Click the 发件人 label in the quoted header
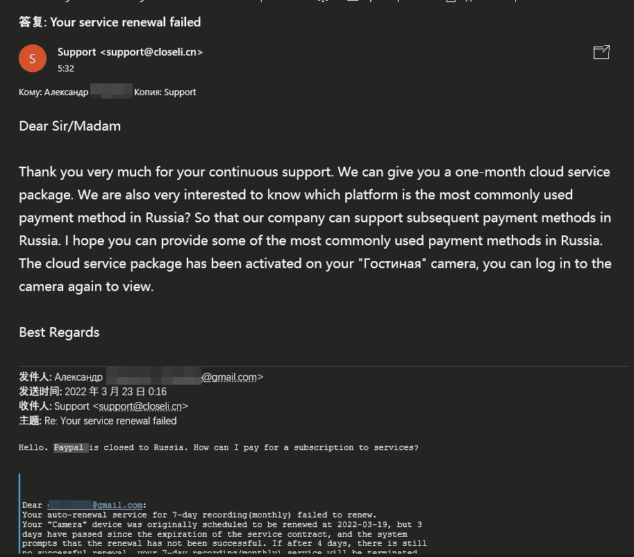The width and height of the screenshot is (634, 557). 35,378
